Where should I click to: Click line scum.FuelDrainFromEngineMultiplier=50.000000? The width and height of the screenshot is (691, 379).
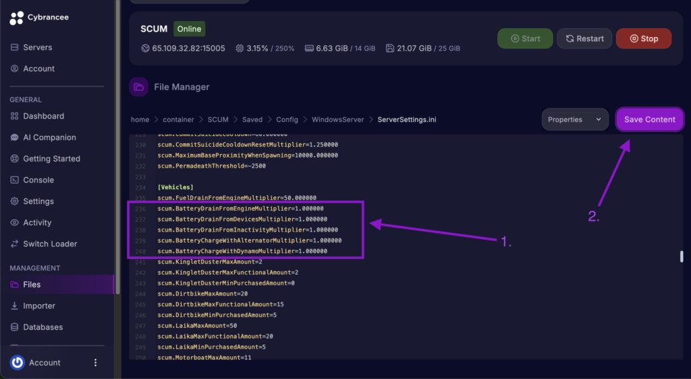coord(237,198)
